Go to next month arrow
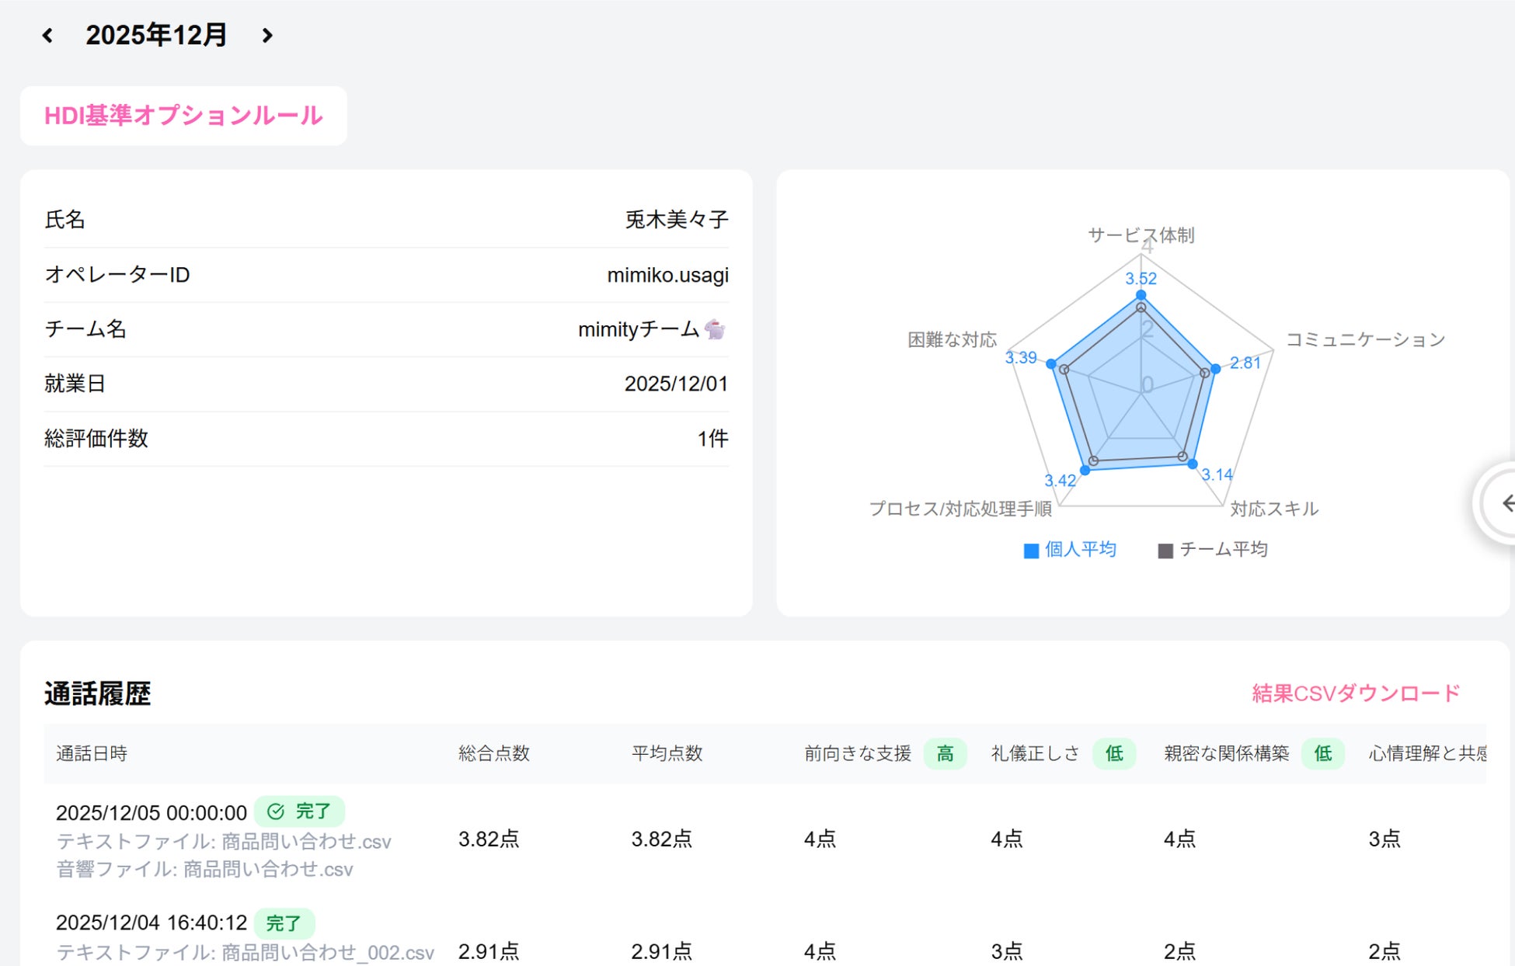The image size is (1515, 966). [267, 36]
